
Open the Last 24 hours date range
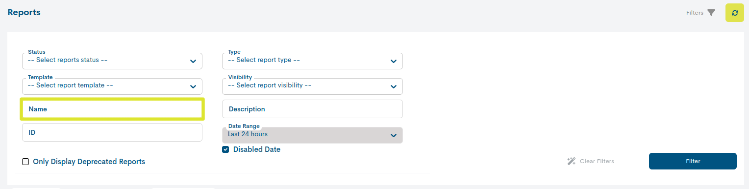tap(312, 135)
